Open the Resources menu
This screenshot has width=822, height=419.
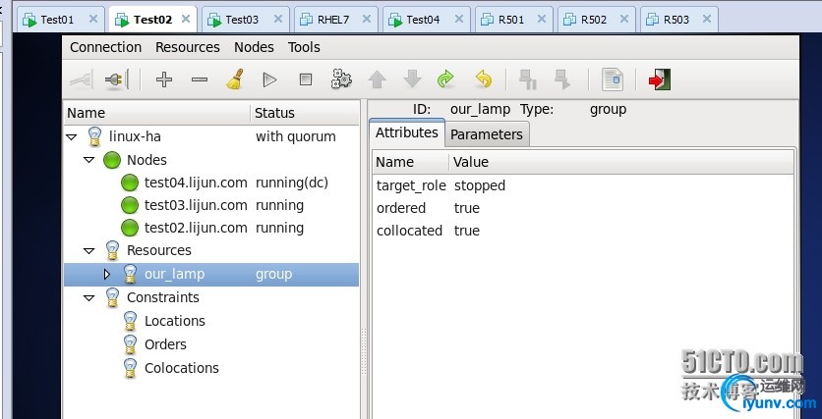[x=187, y=47]
